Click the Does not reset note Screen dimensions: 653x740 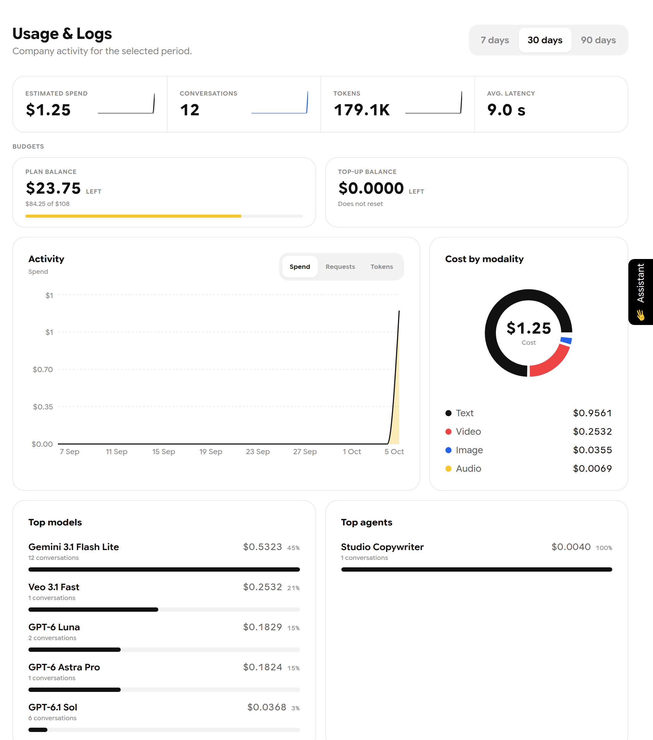[360, 204]
